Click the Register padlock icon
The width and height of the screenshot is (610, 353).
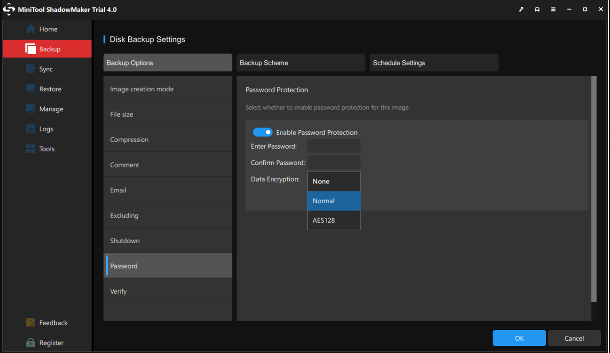pyautogui.click(x=31, y=343)
